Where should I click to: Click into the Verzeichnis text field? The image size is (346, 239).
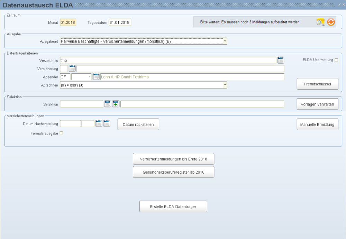pyautogui.click(x=168, y=60)
